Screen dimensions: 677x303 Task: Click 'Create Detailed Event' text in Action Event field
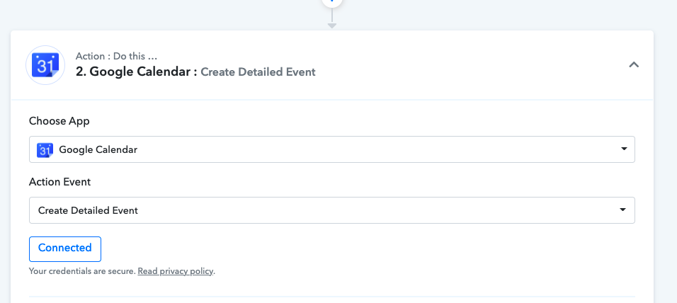click(88, 211)
